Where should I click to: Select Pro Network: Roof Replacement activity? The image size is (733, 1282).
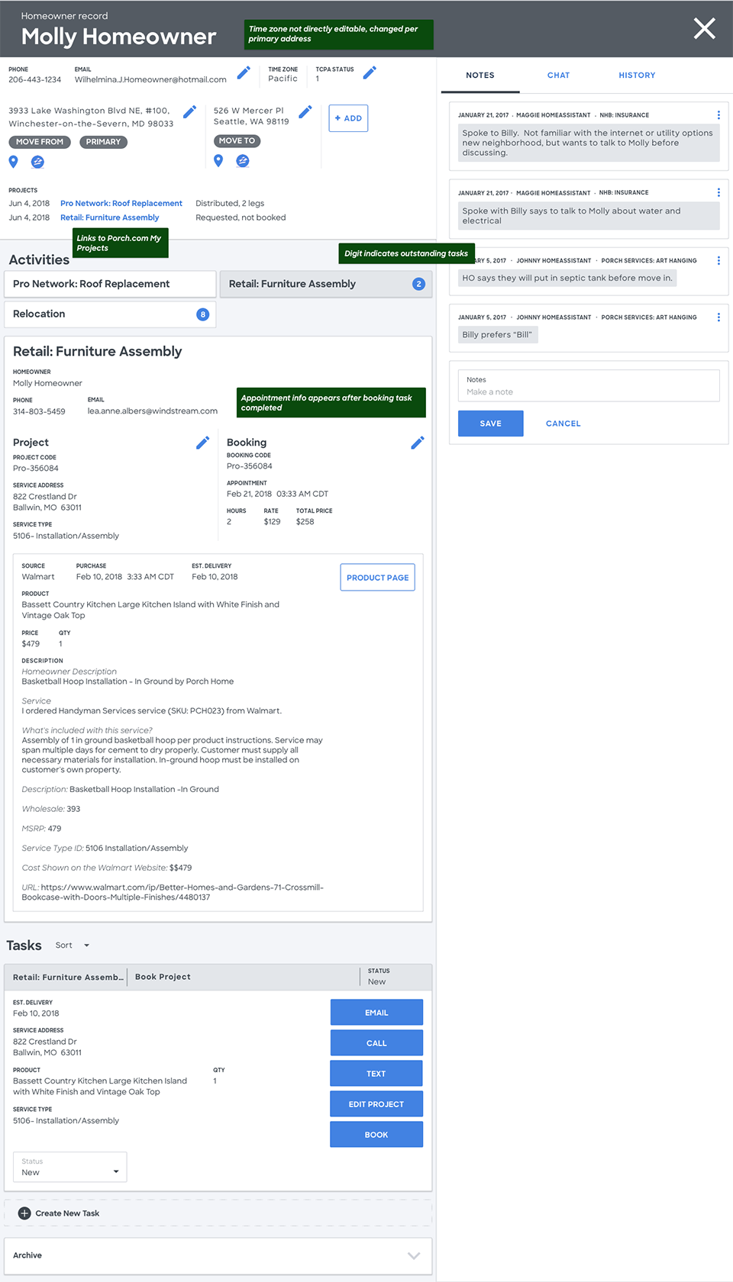click(110, 284)
